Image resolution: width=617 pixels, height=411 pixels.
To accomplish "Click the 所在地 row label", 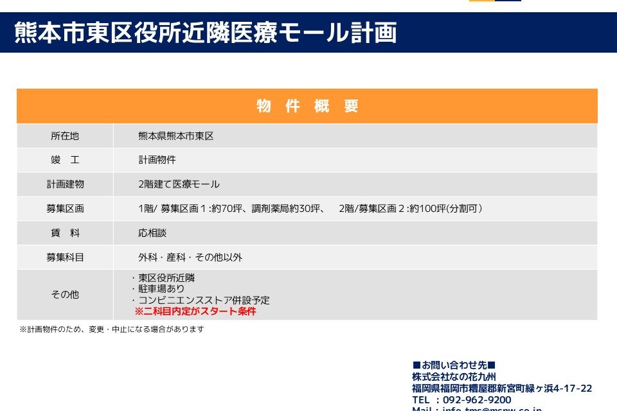I will click(65, 136).
